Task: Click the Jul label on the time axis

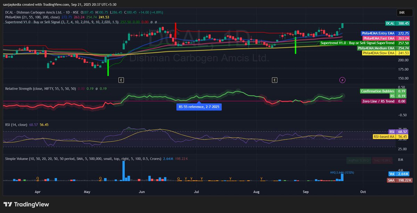Action: [197, 191]
